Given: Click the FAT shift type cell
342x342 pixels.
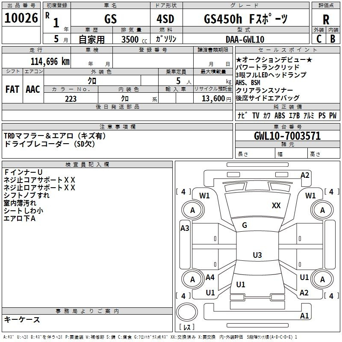Looking at the screenshot, I should point(12,89).
